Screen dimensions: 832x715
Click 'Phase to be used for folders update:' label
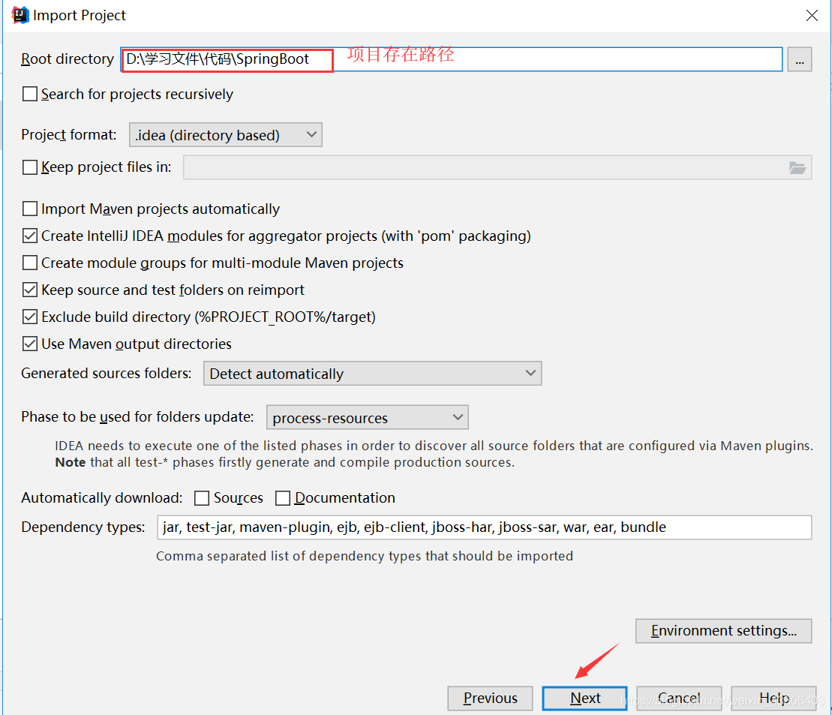(x=137, y=416)
